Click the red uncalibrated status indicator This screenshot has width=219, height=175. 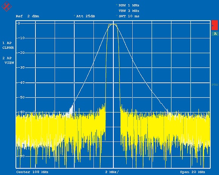click(x=214, y=25)
